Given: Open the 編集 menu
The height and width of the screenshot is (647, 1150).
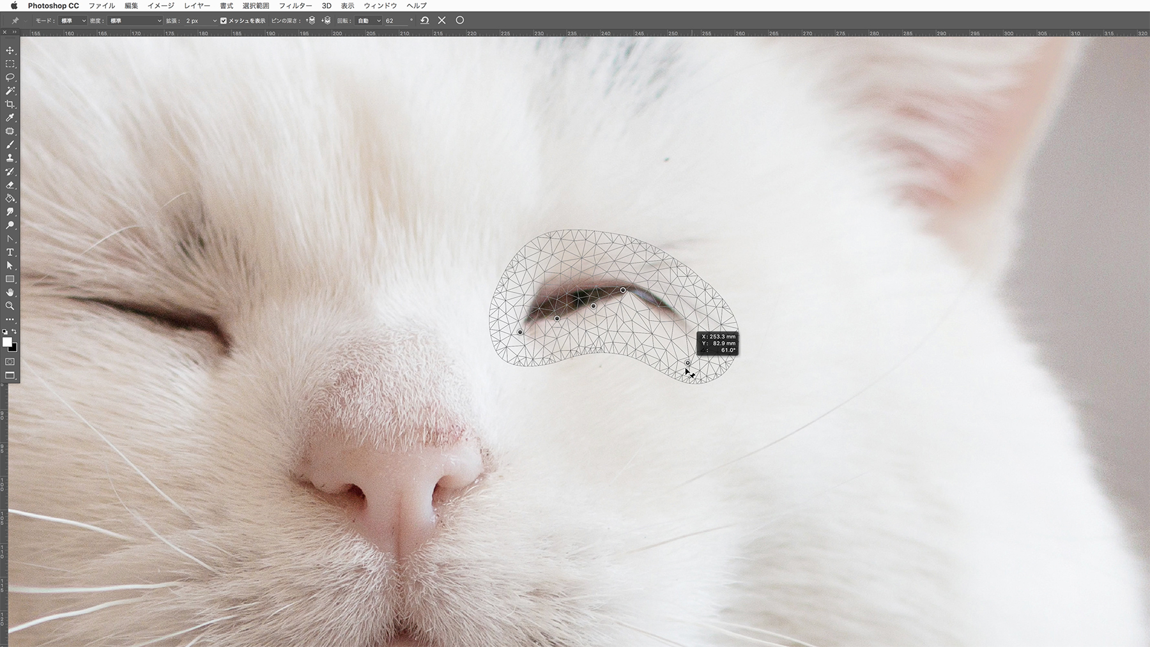Looking at the screenshot, I should click(132, 6).
